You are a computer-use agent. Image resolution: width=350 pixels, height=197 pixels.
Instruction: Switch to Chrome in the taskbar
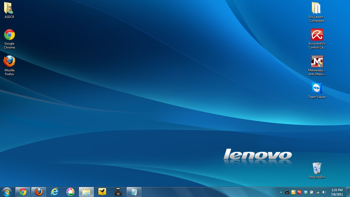point(23,192)
